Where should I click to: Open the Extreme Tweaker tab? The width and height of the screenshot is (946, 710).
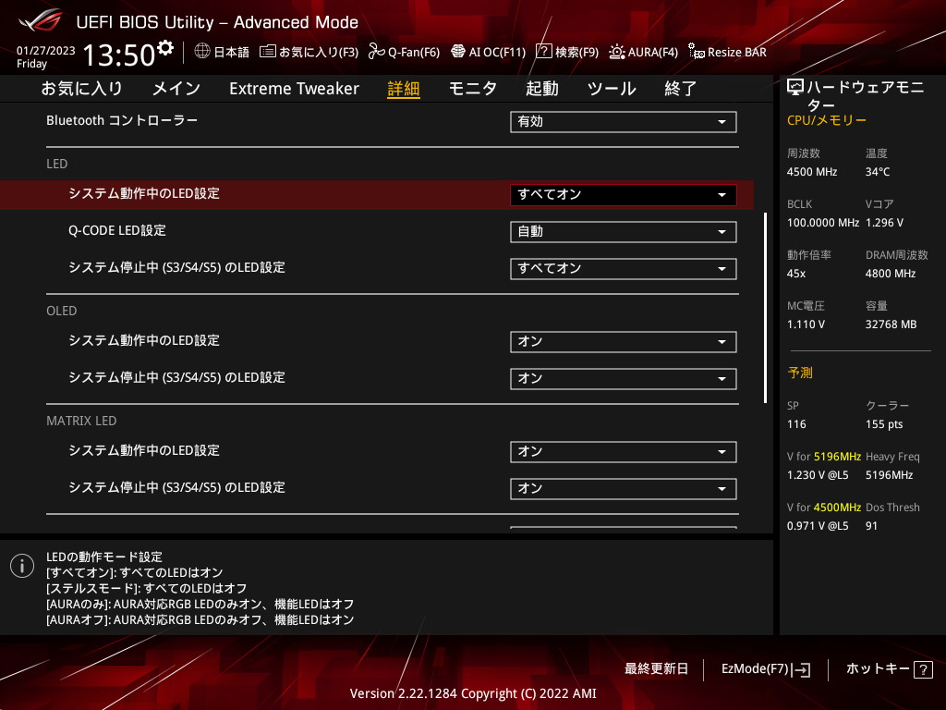pyautogui.click(x=294, y=88)
